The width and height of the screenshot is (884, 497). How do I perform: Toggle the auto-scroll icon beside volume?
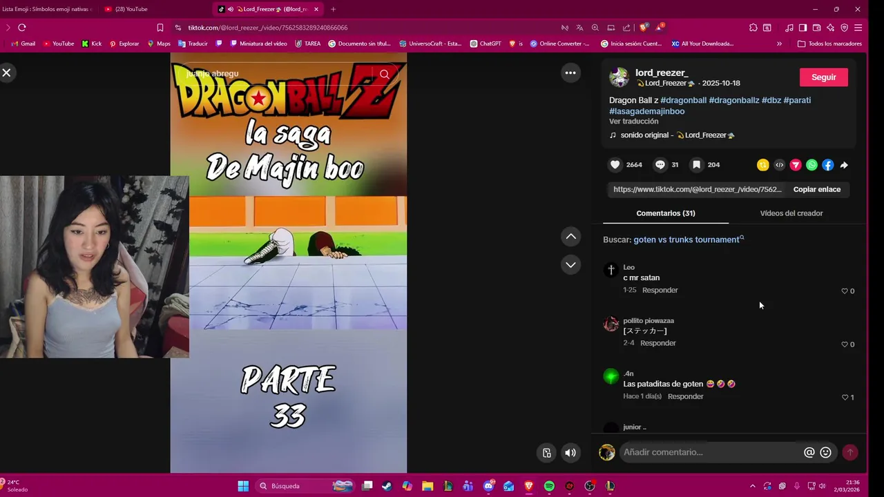[546, 453]
